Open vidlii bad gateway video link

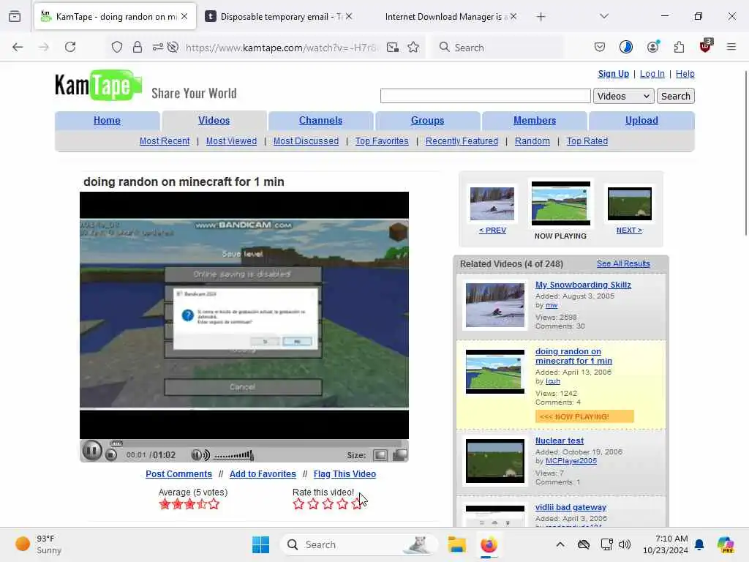tap(571, 507)
